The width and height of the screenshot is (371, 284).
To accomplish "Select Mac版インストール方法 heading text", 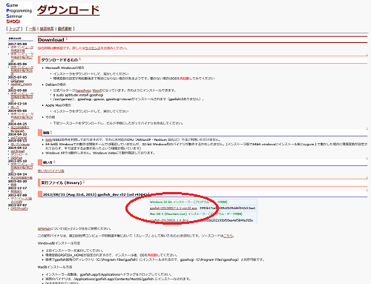I will click(54, 267).
